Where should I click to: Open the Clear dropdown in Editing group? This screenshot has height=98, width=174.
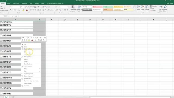[x=153, y=11]
